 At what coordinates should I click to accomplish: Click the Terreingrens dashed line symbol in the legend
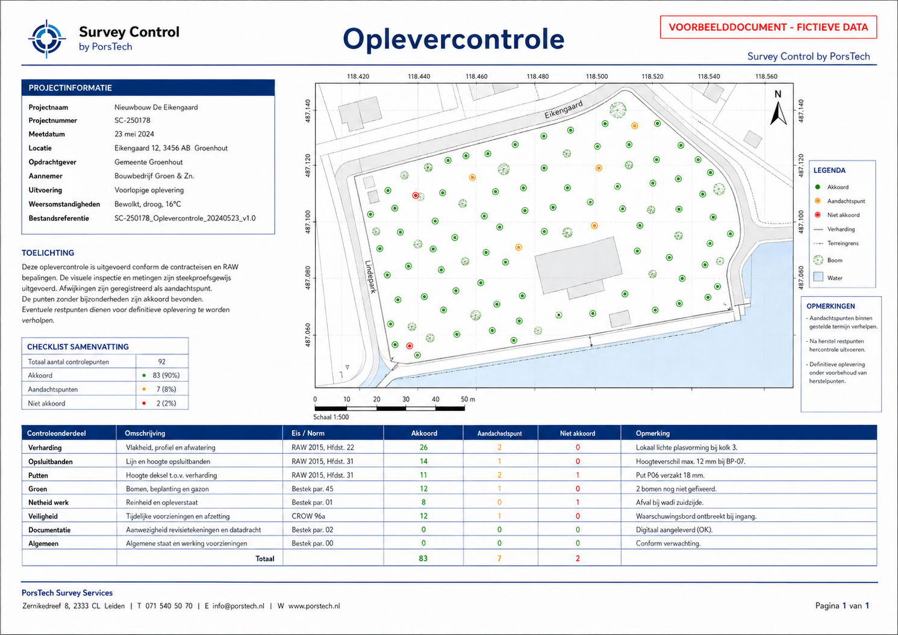coord(818,243)
